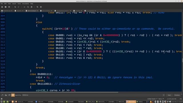Open the Search menu

pos(14,4)
